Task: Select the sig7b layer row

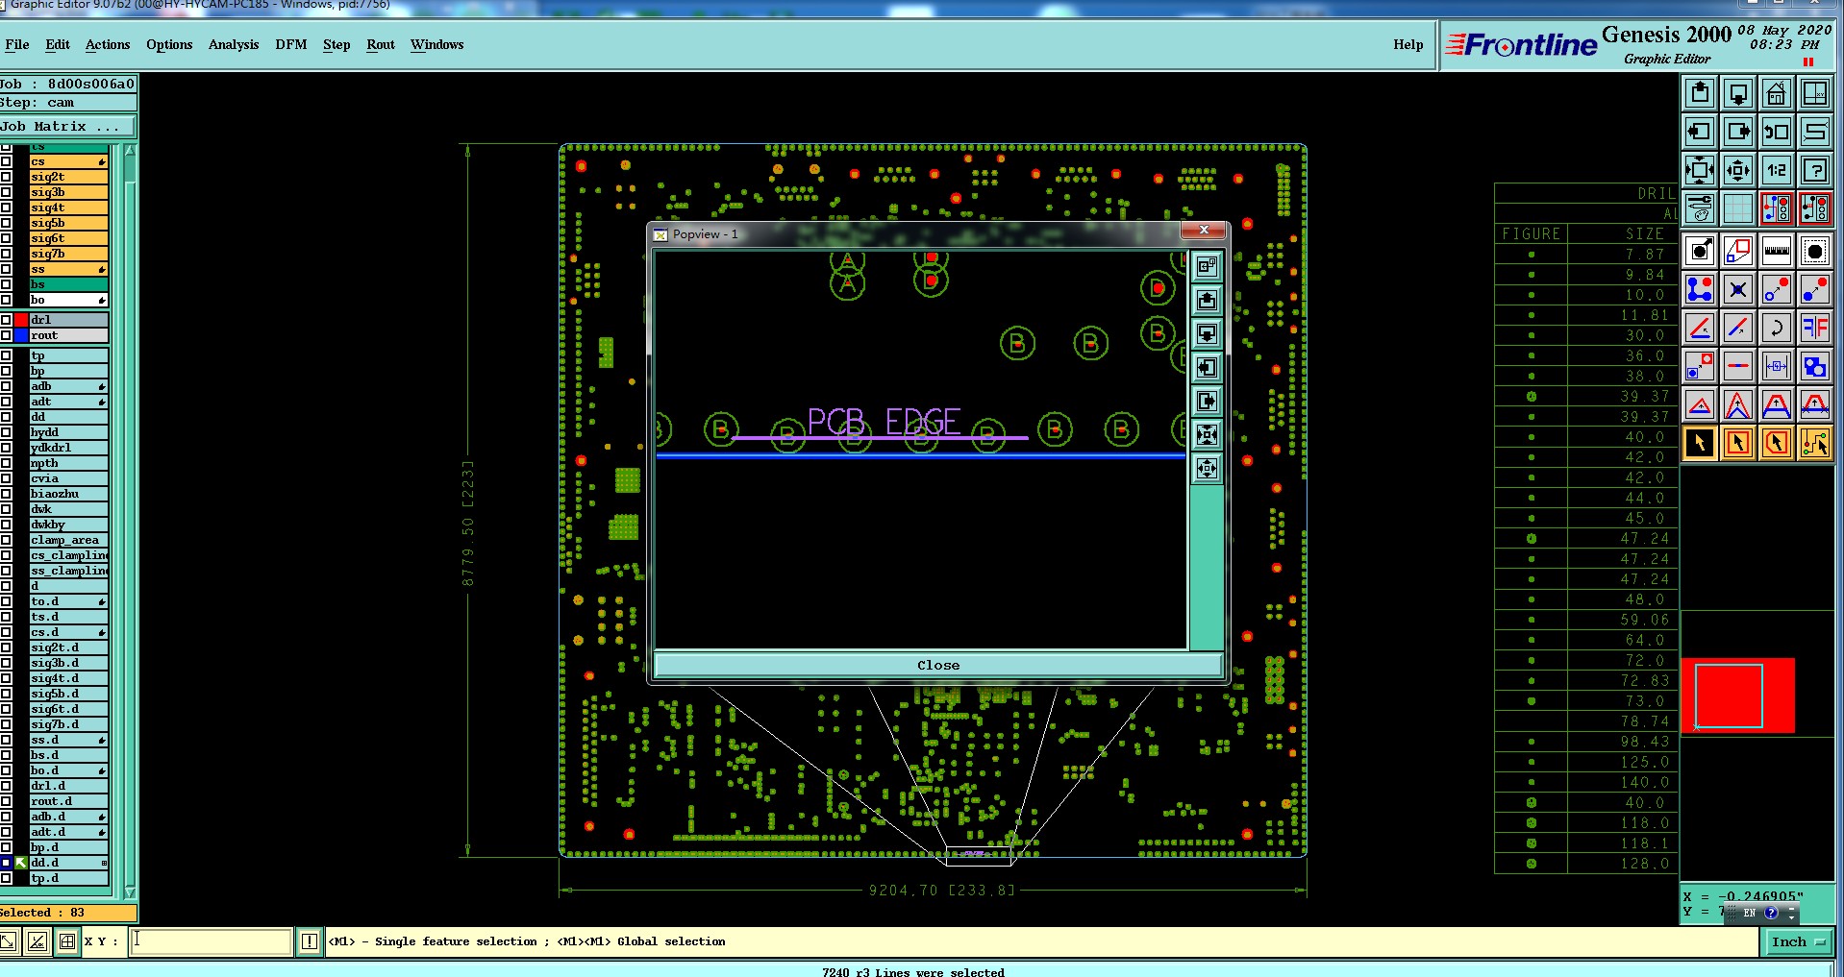Action: point(68,254)
